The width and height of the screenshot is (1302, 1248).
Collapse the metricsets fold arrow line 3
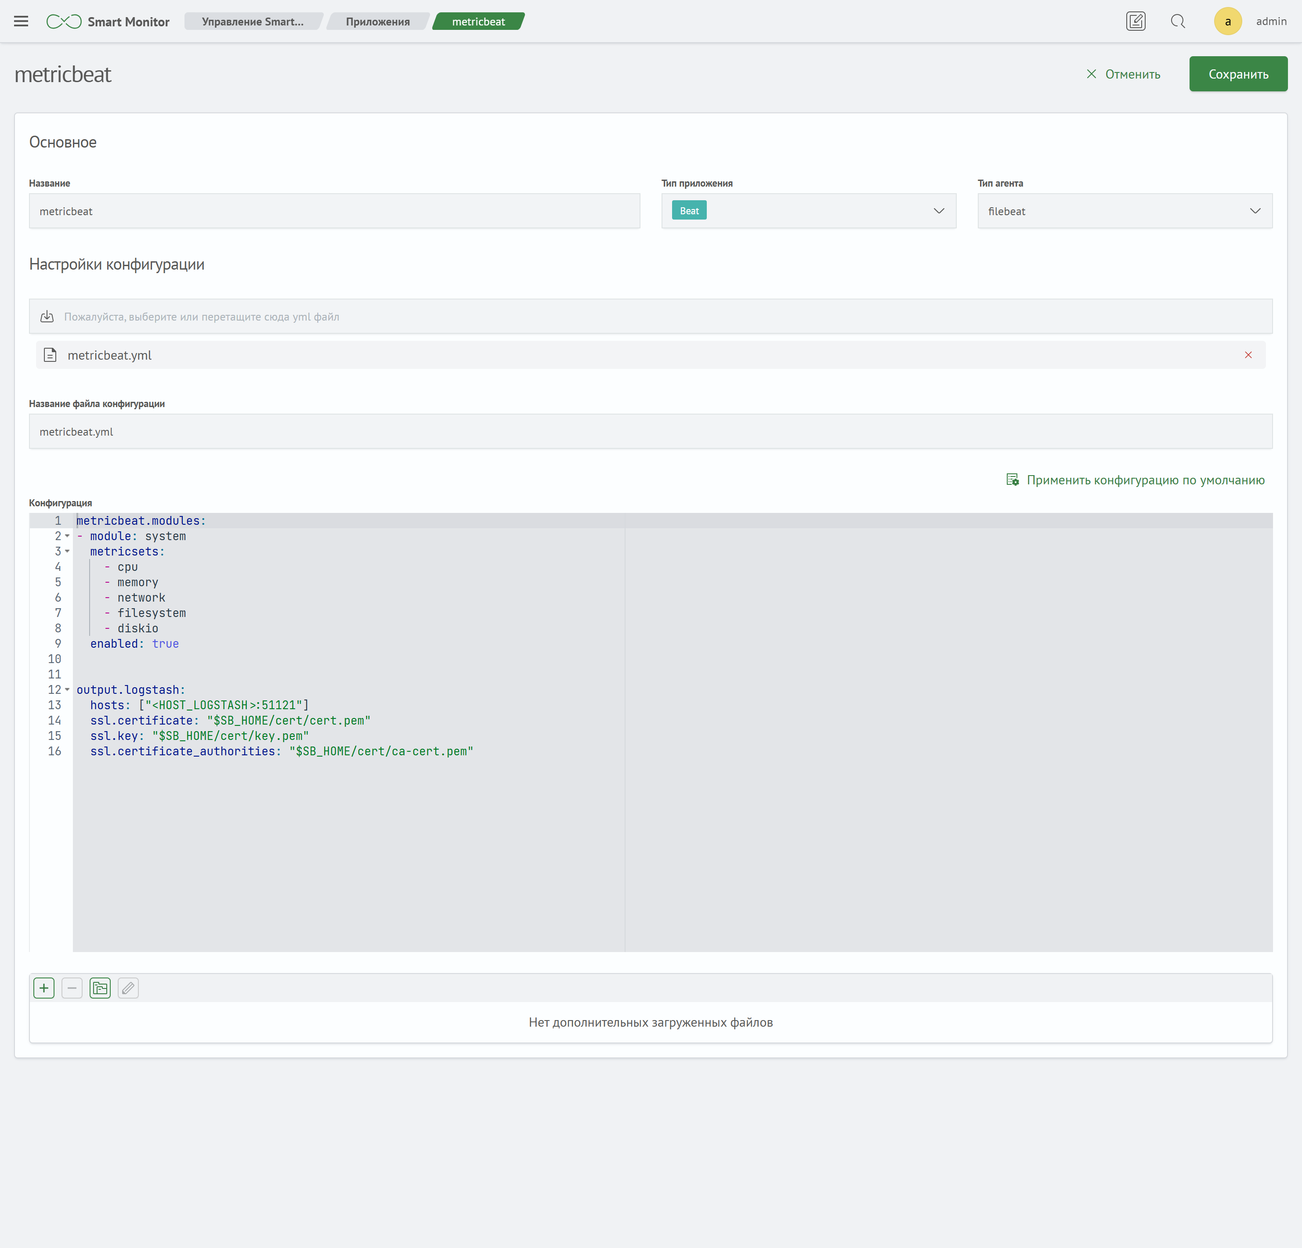67,551
